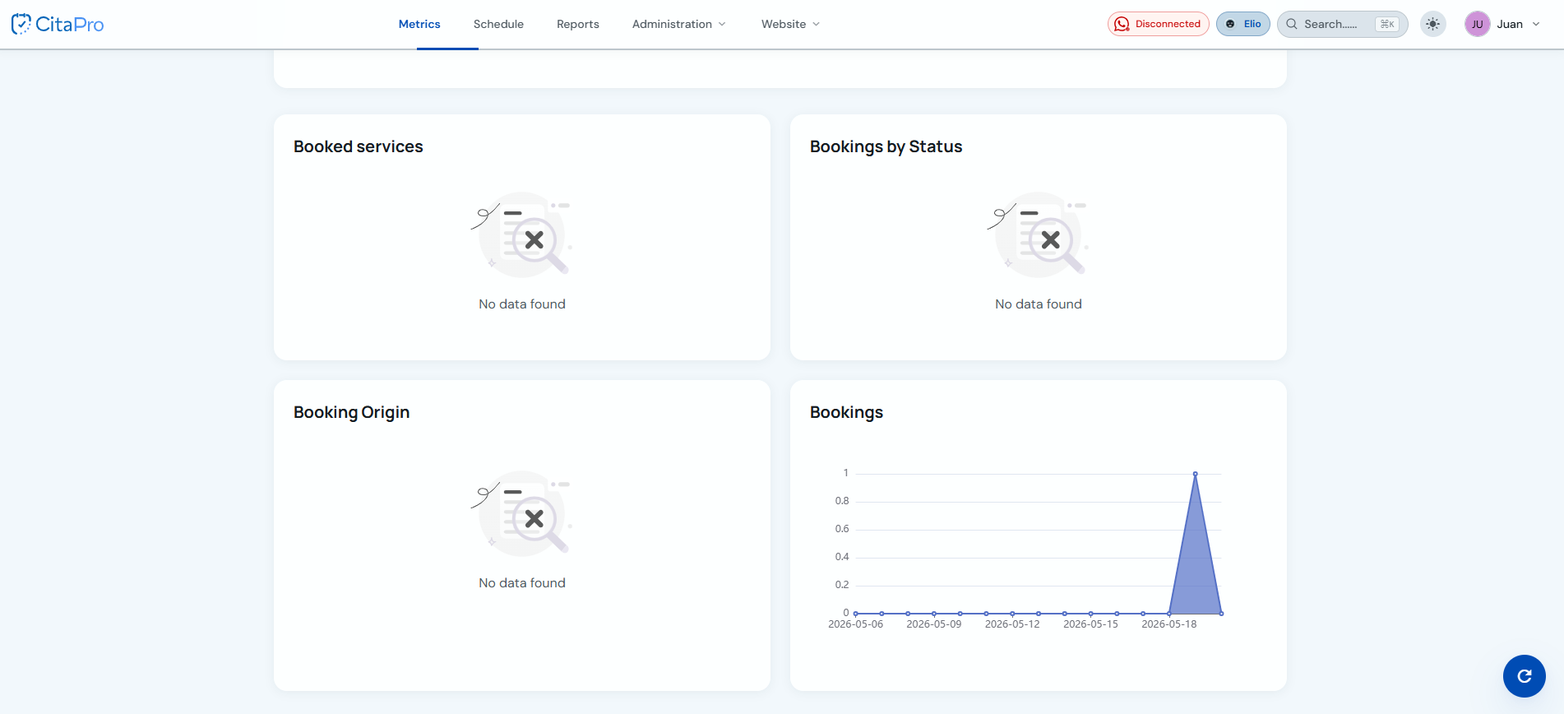Screen dimensions: 1564x714
Task: Click the Booking Origin heading
Action: pos(351,412)
